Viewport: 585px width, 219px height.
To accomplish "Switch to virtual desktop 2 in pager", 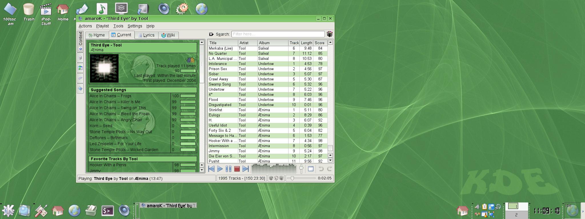I will click(516, 215).
